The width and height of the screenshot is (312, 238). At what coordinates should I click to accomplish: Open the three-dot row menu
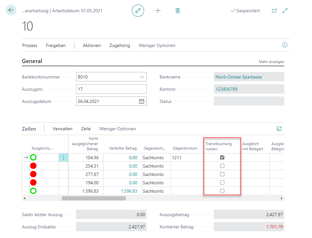[63, 158]
